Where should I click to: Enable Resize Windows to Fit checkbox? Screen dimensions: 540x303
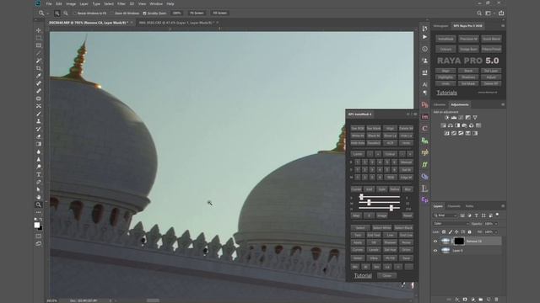click(x=75, y=13)
